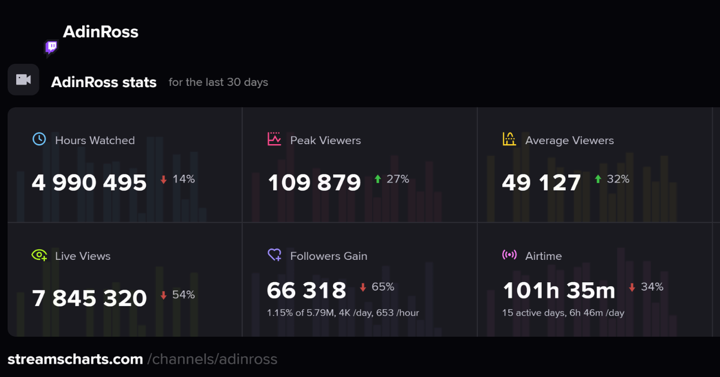Select the Hours Watched value 4 990 495

tap(89, 182)
